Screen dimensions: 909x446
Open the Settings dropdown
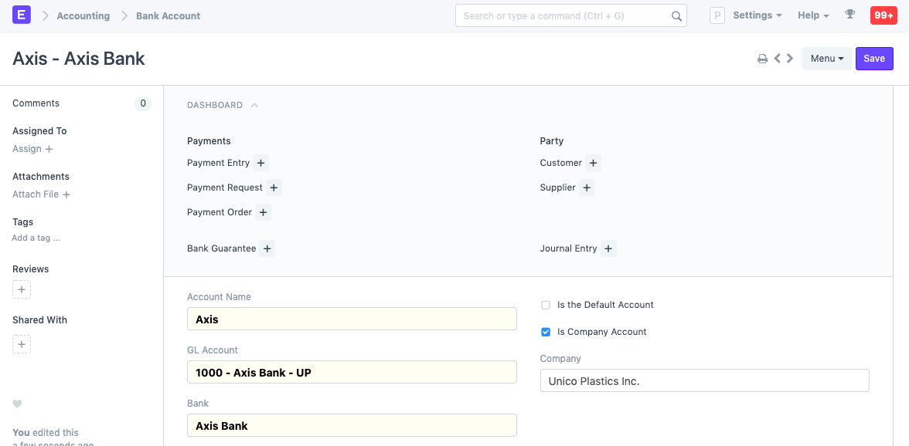[x=757, y=15]
